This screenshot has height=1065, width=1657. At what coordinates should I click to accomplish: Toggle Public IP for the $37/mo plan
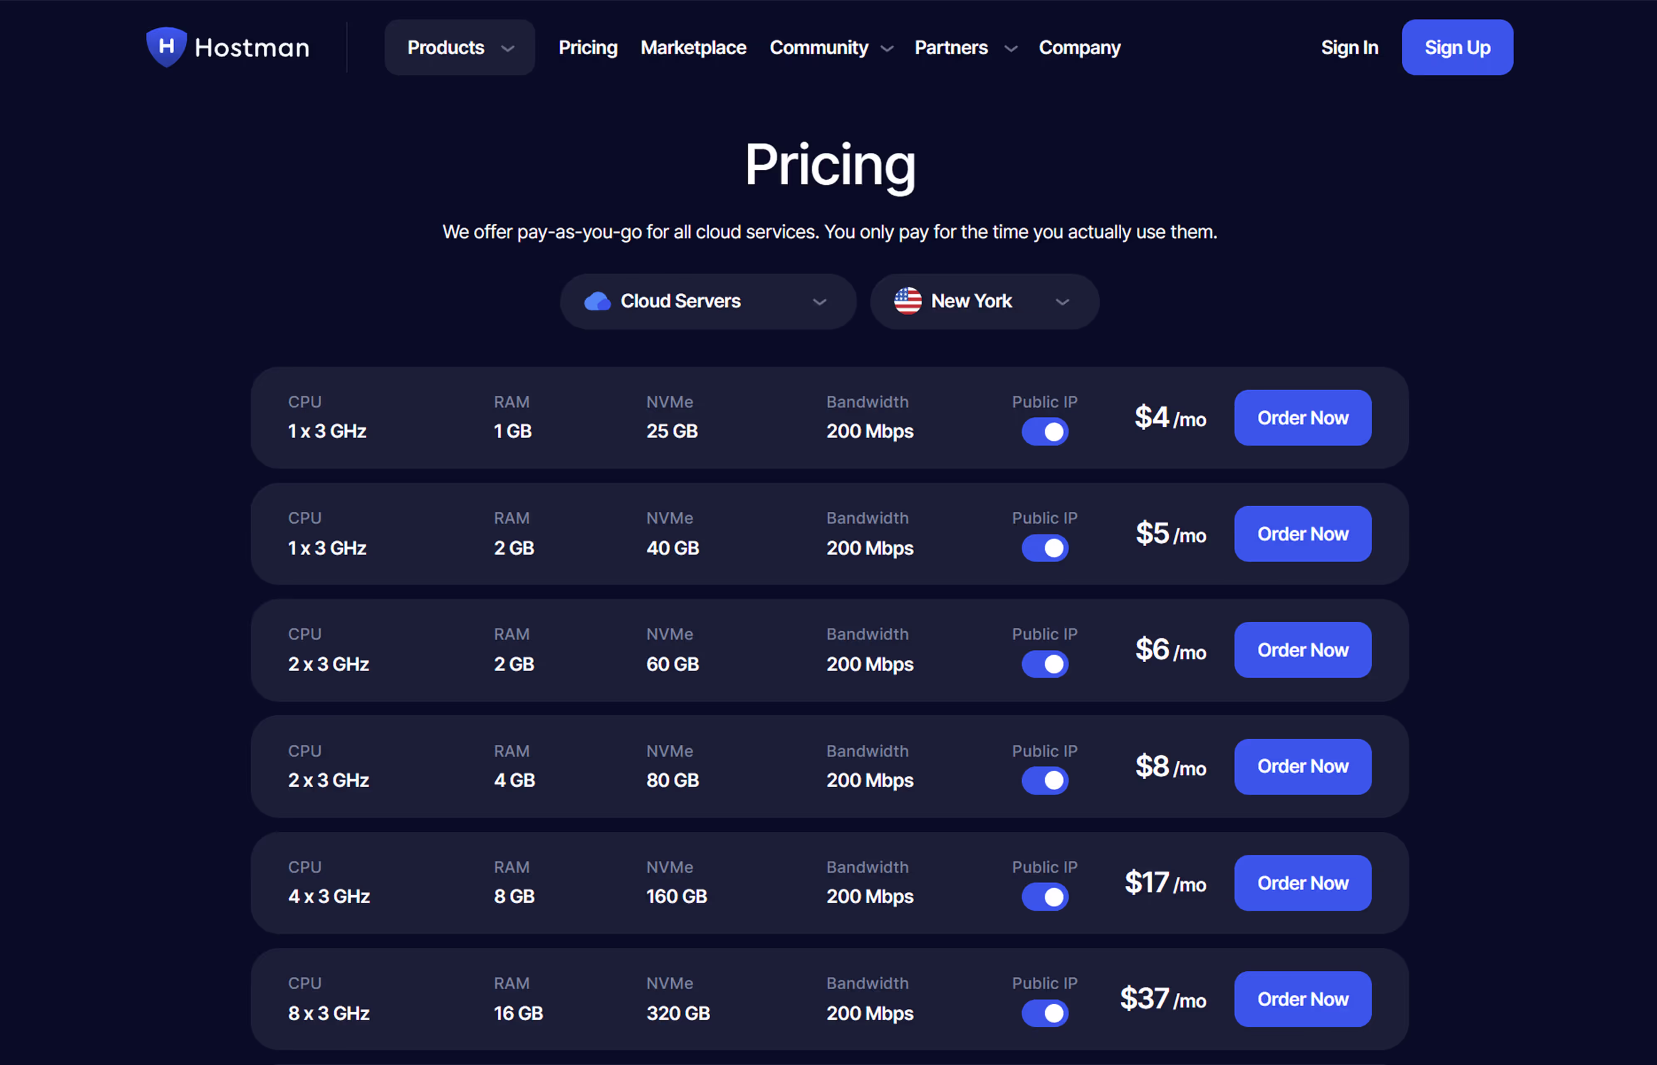tap(1044, 1013)
